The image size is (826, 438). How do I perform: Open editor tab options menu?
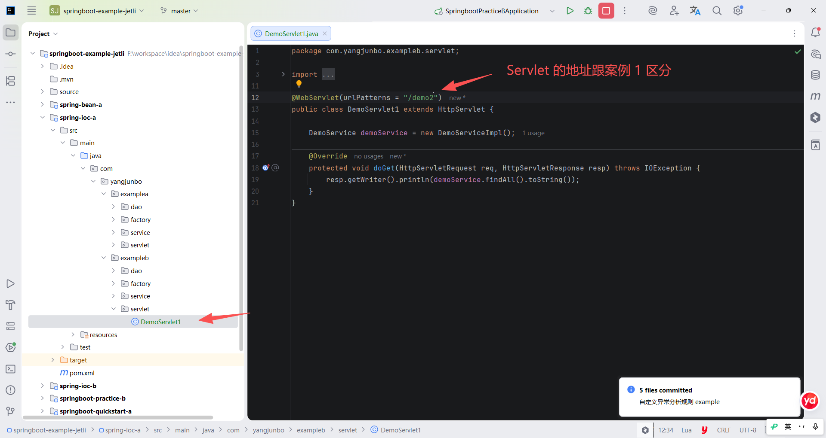tap(795, 33)
